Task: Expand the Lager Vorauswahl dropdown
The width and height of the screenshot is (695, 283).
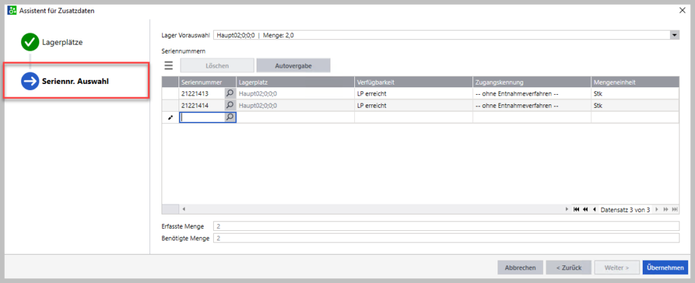Action: (x=674, y=35)
